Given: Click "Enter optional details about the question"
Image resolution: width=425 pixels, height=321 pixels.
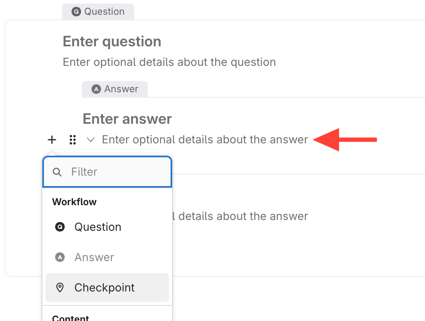Looking at the screenshot, I should pyautogui.click(x=169, y=62).
